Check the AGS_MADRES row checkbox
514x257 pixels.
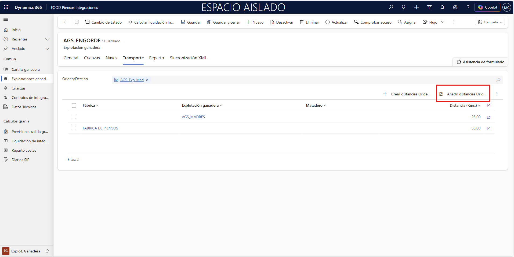pos(74,117)
